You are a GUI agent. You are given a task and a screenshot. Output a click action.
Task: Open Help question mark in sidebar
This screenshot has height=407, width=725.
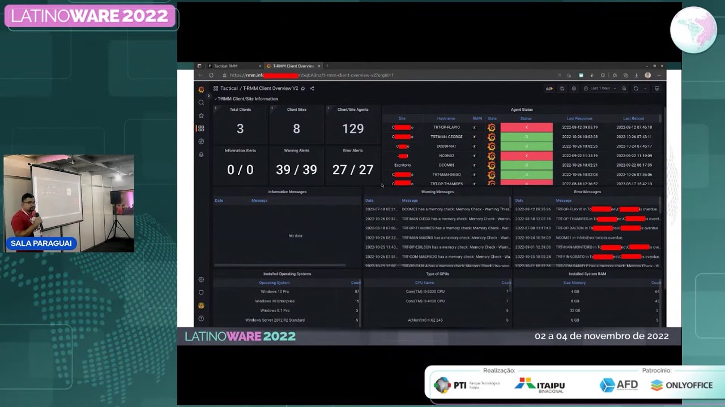point(201,318)
